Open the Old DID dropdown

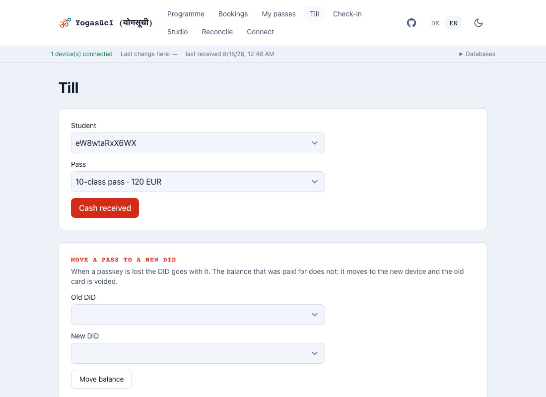tap(198, 315)
